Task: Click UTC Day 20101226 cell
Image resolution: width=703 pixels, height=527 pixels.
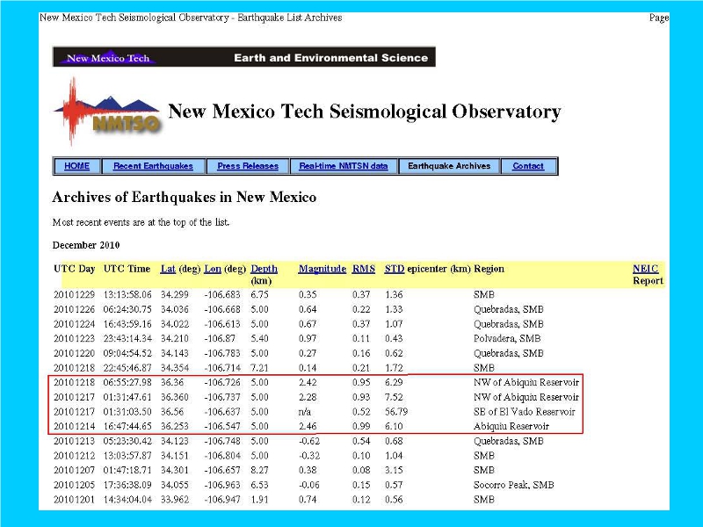Action: point(75,310)
